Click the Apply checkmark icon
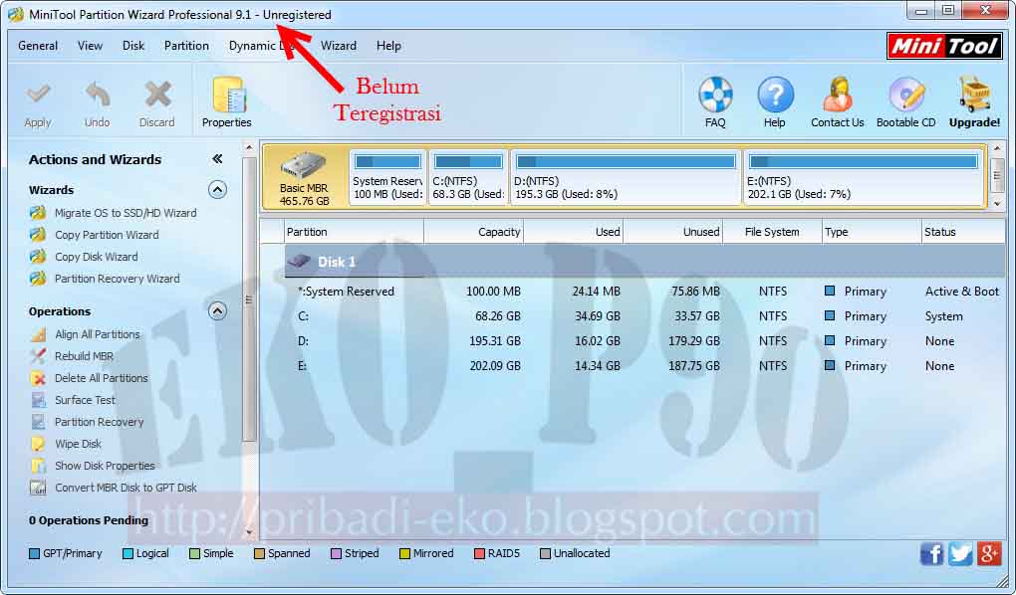This screenshot has width=1016, height=595. click(38, 96)
